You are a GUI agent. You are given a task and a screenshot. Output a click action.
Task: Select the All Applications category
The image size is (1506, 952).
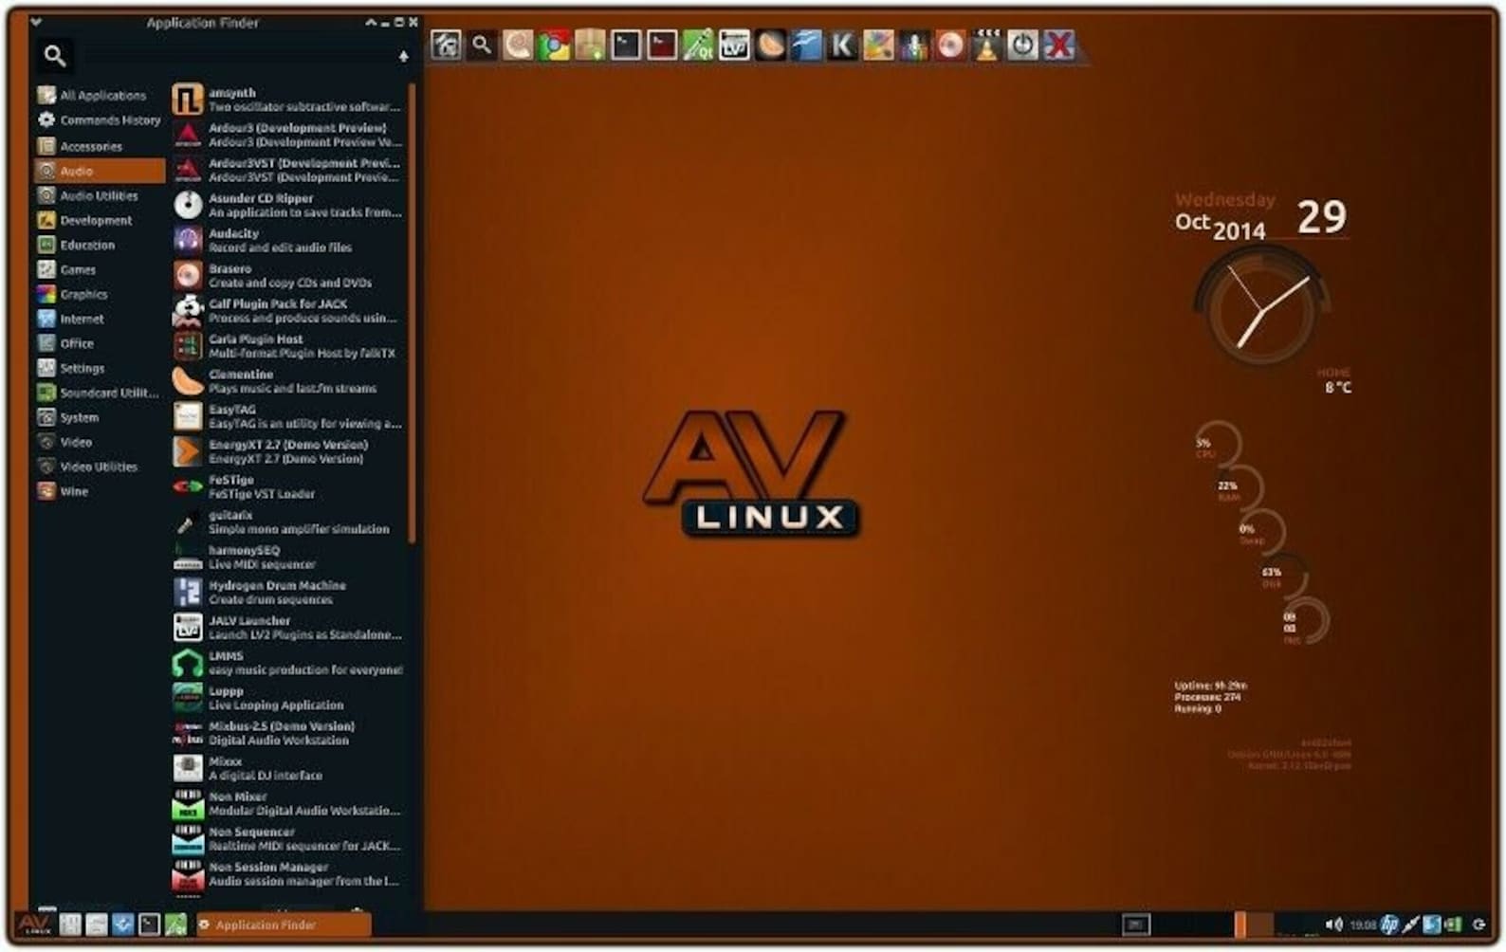click(x=99, y=96)
